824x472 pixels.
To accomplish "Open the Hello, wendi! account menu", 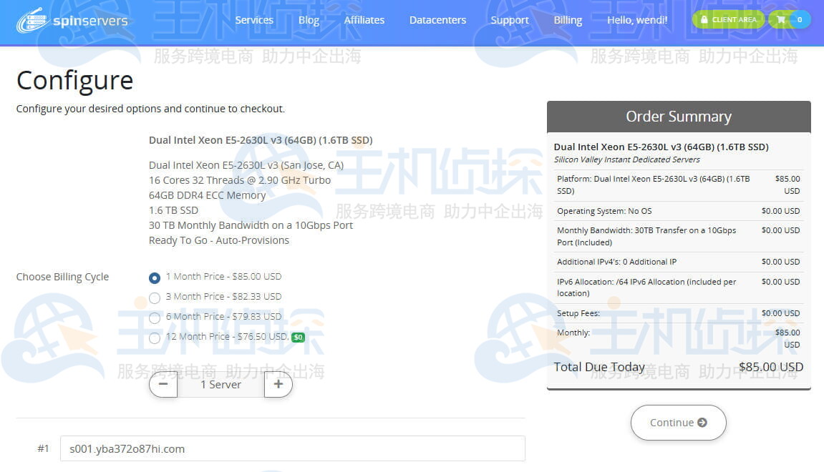I will coord(637,20).
